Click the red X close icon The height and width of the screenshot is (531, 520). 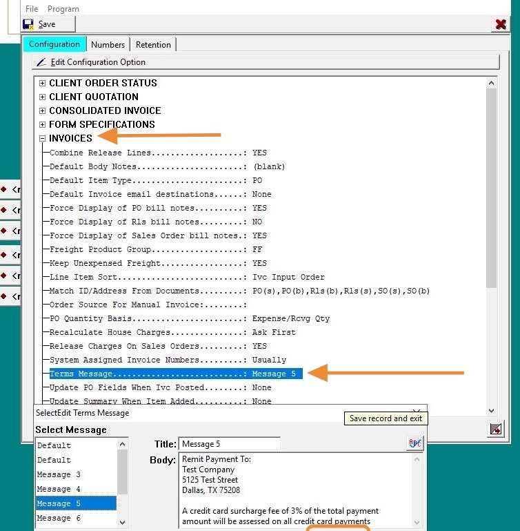point(501,24)
